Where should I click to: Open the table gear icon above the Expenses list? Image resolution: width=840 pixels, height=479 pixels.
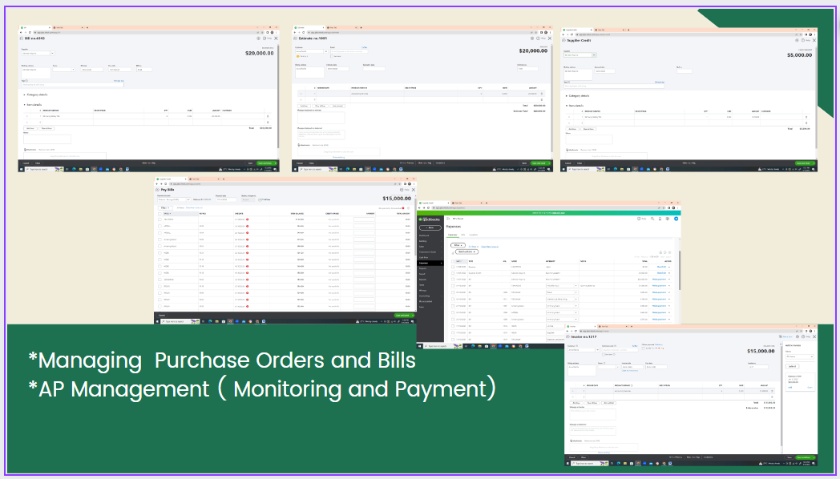point(669,252)
